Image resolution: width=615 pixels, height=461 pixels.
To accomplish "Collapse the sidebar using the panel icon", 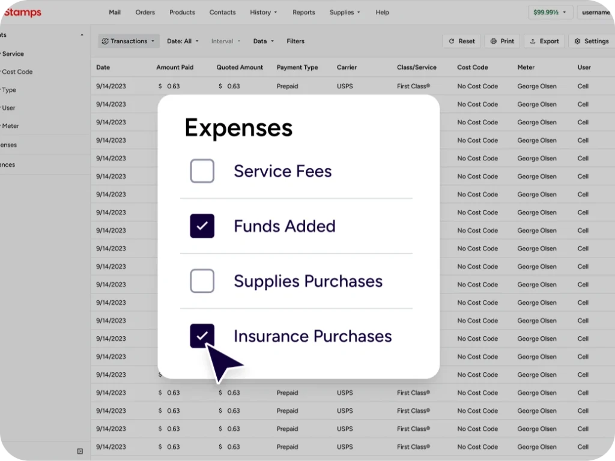I will (x=80, y=451).
